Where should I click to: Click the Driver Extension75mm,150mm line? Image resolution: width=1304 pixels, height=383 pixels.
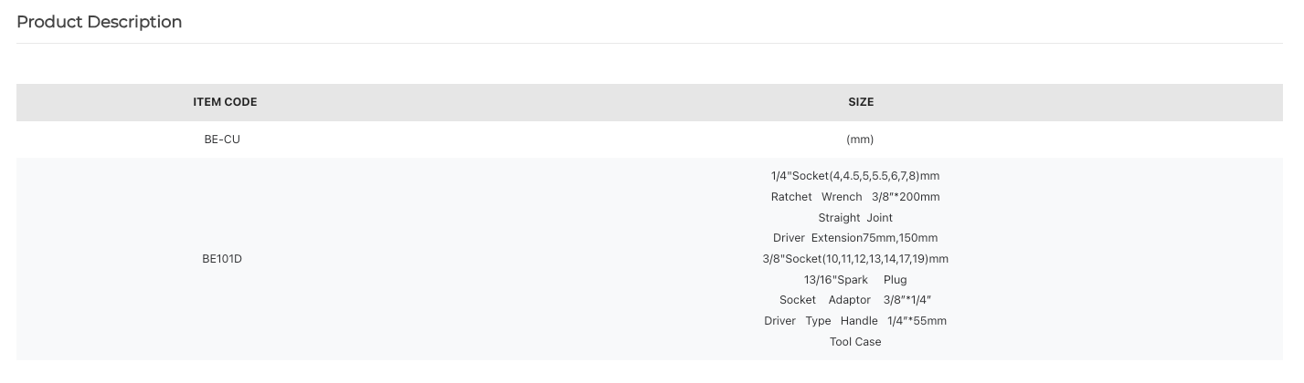[855, 238]
